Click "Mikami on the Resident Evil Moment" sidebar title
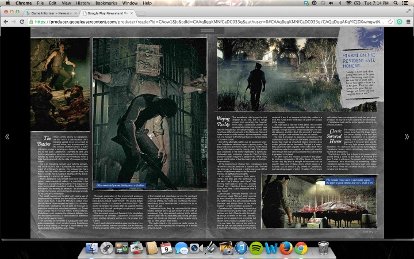Screen dimensions: 414x259 pyautogui.click(x=359, y=60)
